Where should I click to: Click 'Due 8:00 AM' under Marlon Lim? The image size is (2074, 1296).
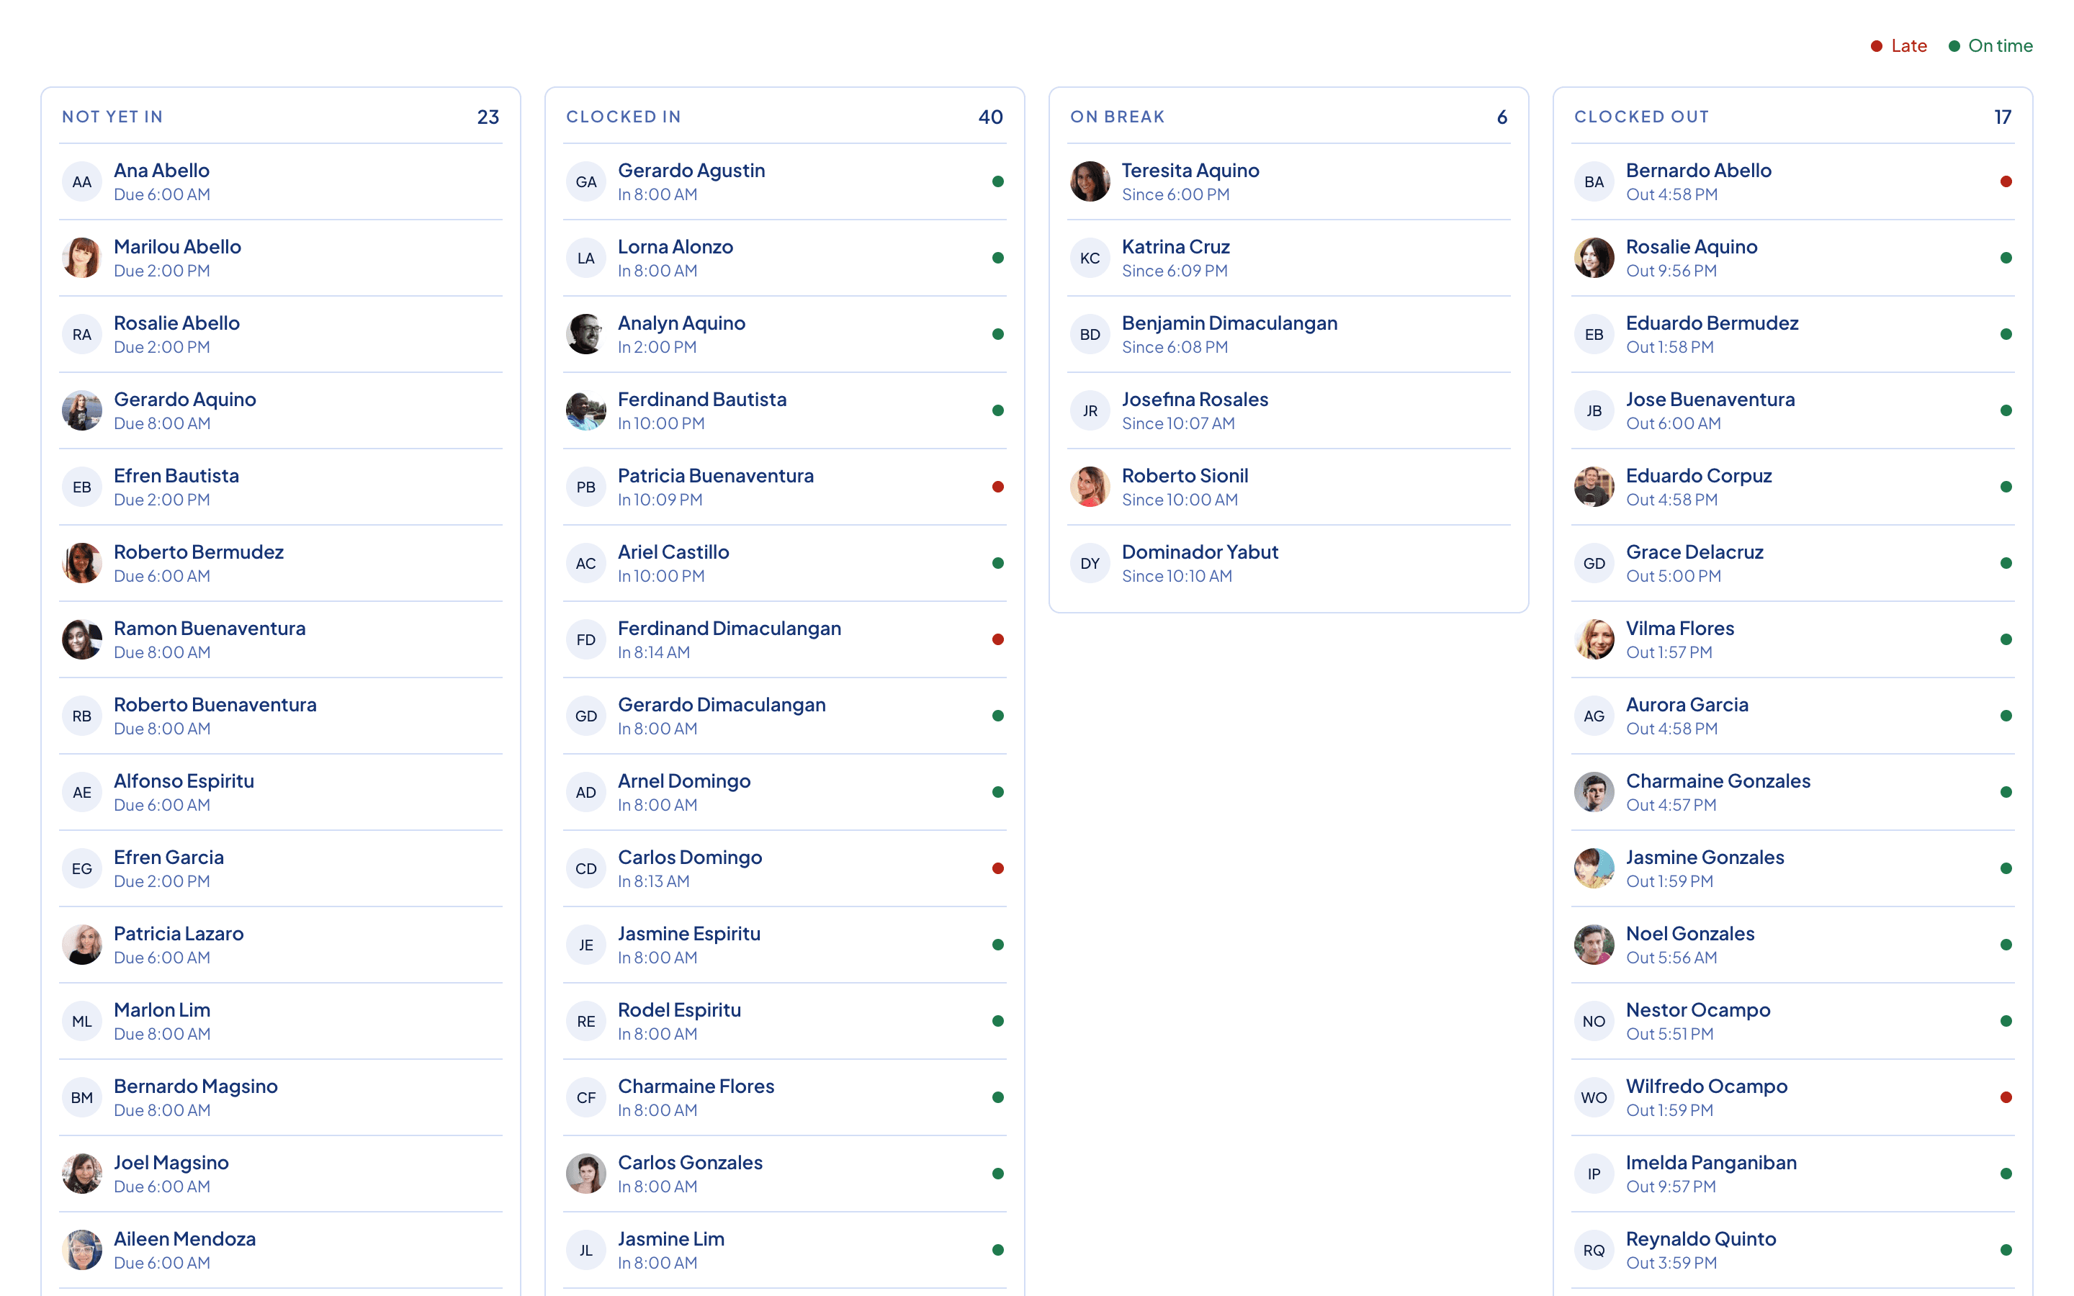pos(162,1034)
